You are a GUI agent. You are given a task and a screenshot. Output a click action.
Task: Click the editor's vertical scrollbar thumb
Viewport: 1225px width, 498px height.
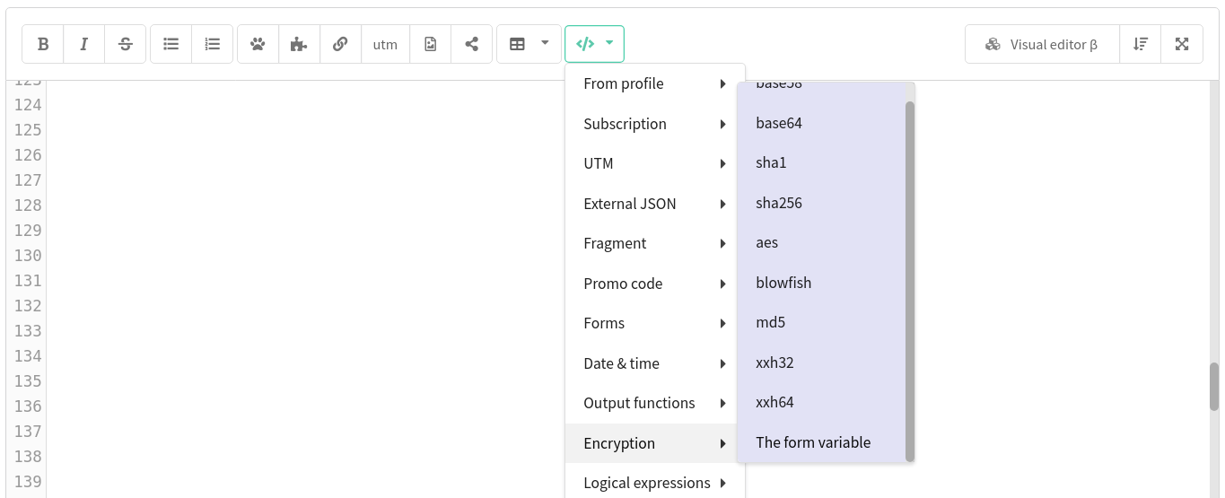coord(1214,386)
